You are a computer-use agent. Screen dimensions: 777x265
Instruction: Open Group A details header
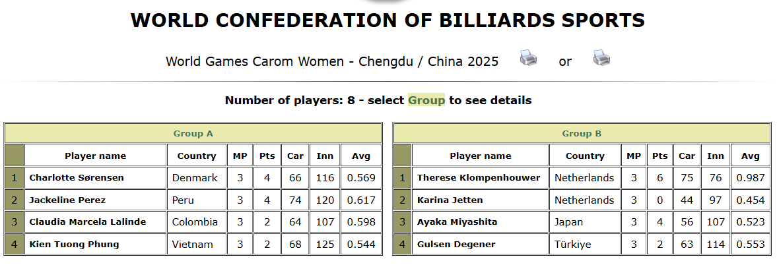pos(193,133)
